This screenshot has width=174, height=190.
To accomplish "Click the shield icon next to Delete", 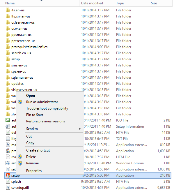I will (x=20, y=157).
